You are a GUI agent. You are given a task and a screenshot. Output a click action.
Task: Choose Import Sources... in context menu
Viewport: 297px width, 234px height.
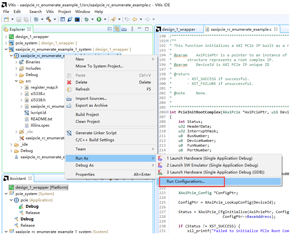(x=111, y=98)
